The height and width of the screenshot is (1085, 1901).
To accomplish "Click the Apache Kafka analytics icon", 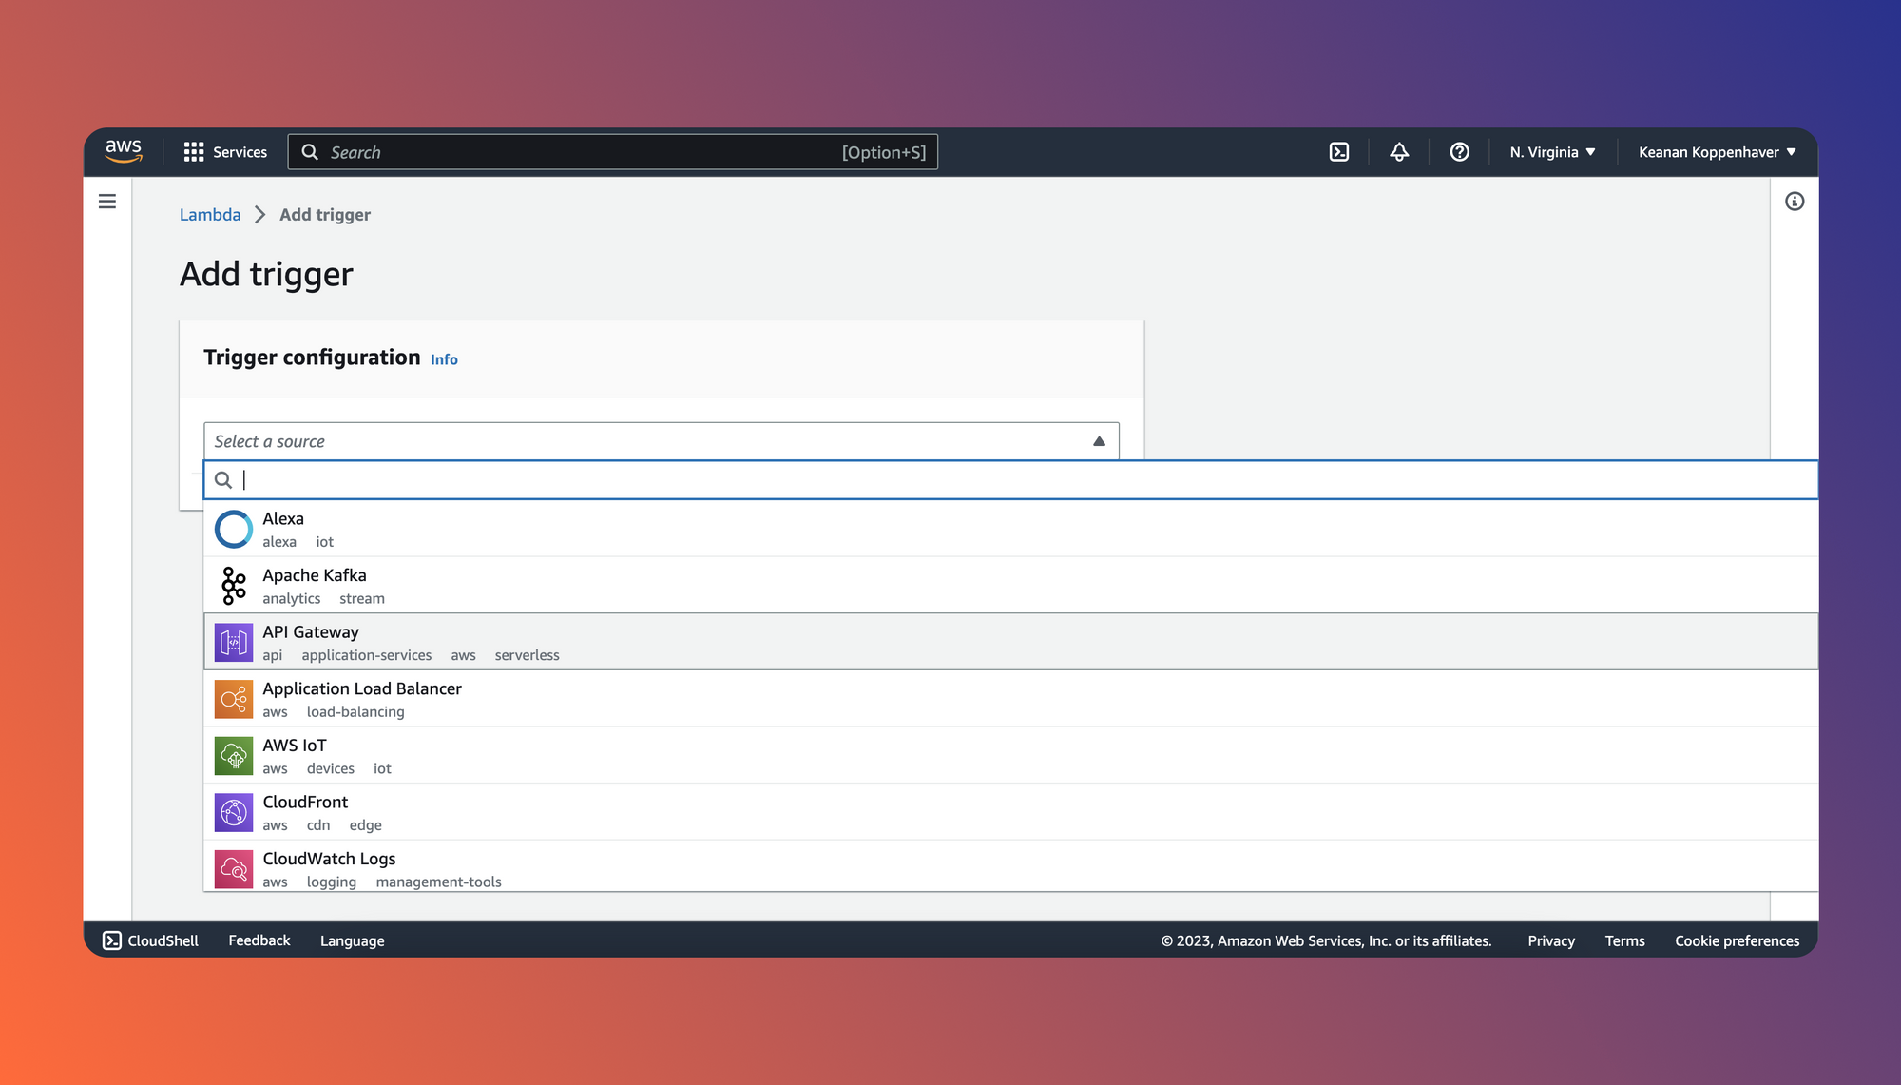I will [233, 585].
